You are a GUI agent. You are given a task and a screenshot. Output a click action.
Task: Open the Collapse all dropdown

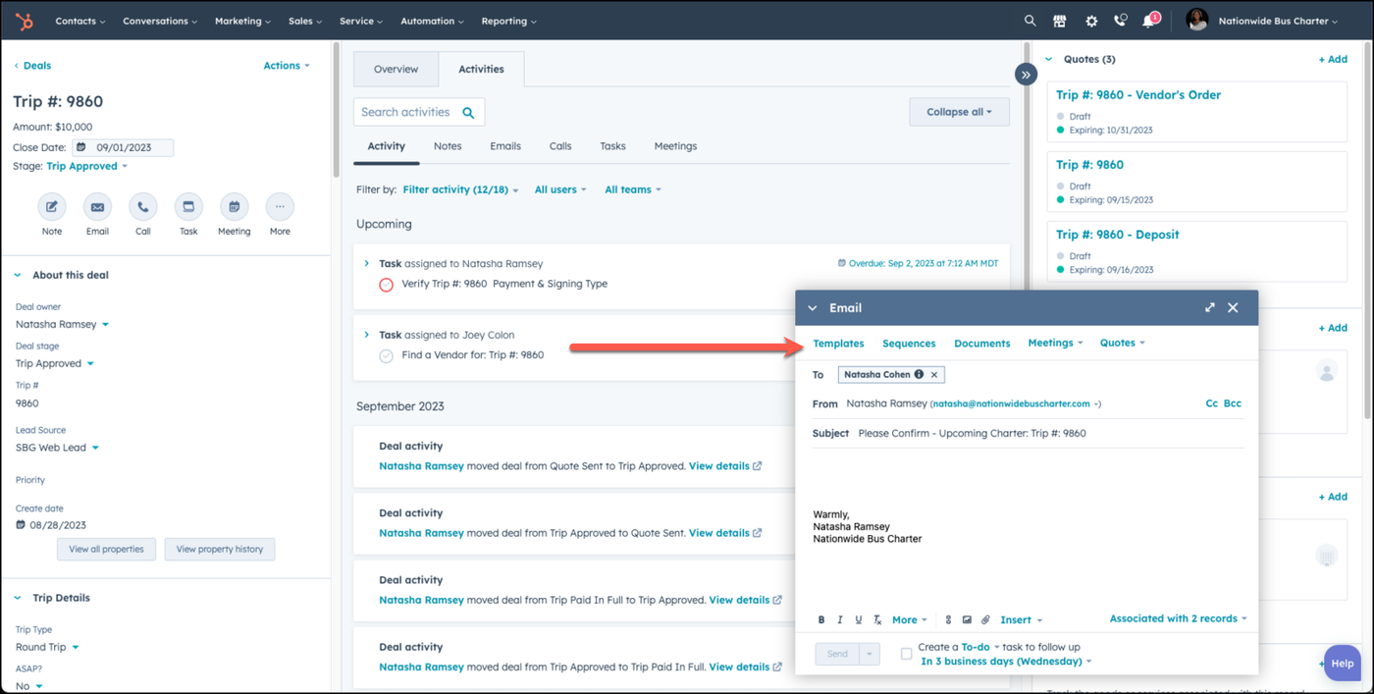[959, 112]
